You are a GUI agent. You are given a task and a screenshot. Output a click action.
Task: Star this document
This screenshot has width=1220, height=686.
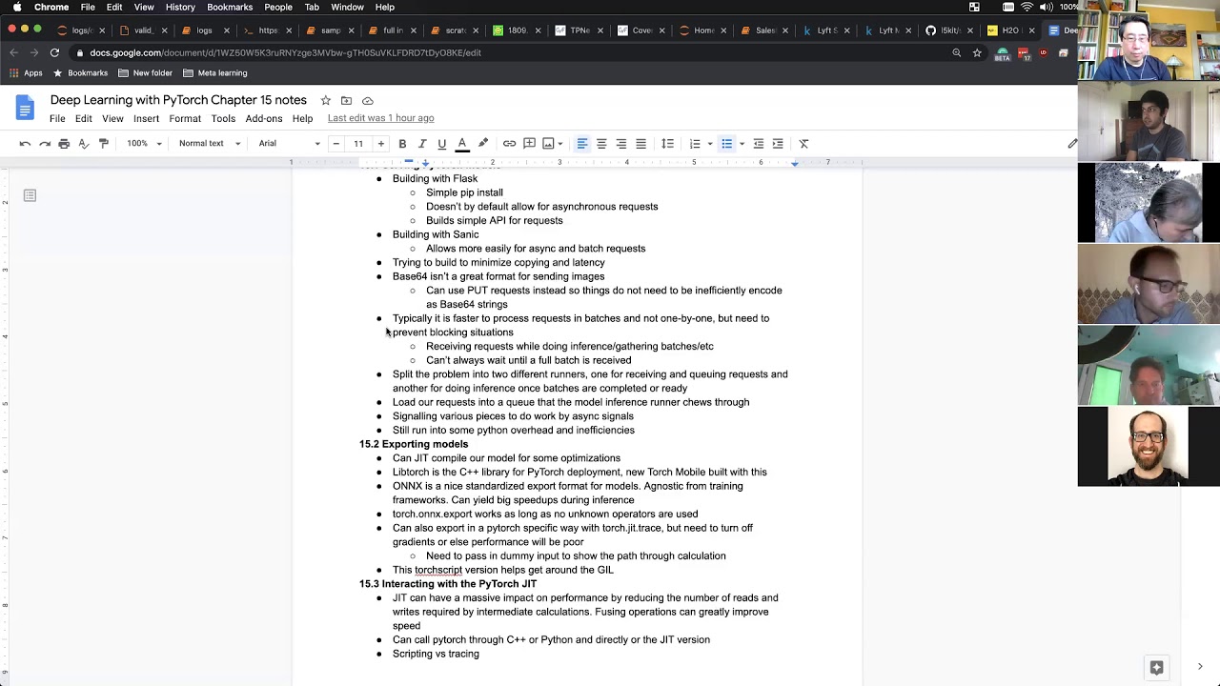325,100
